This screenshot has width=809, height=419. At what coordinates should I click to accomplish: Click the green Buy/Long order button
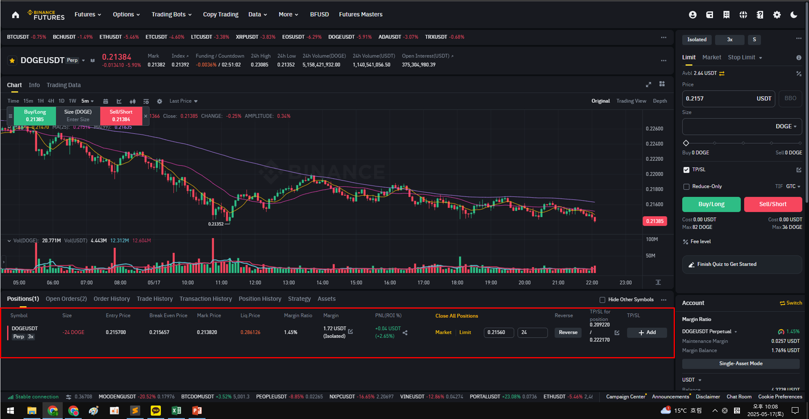pos(711,204)
